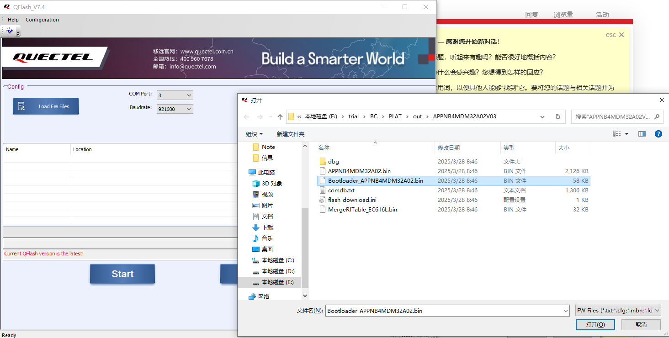Open recent locations dropdown arrow
The image size is (669, 338).
pos(270,117)
